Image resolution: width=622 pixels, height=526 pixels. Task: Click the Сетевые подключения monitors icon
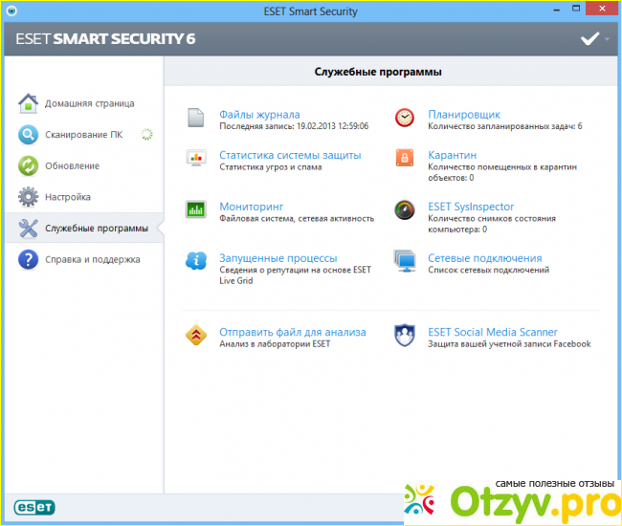click(x=405, y=262)
